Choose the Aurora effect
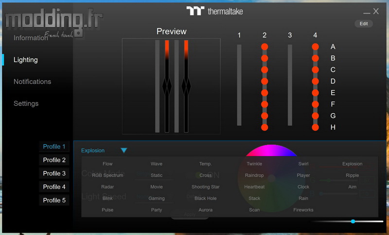Viewport: 389px width, 235px height. coord(205,210)
